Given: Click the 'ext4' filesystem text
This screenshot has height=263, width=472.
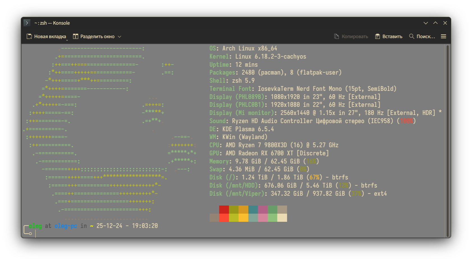Looking at the screenshot, I should click(x=380, y=194).
